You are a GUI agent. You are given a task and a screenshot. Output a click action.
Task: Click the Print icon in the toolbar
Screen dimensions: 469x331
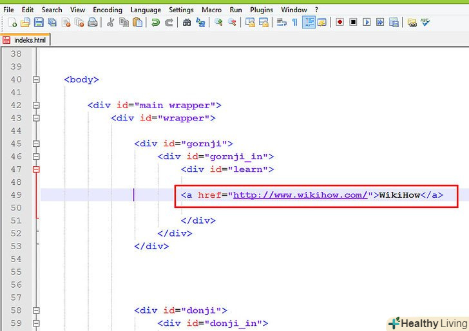click(93, 23)
